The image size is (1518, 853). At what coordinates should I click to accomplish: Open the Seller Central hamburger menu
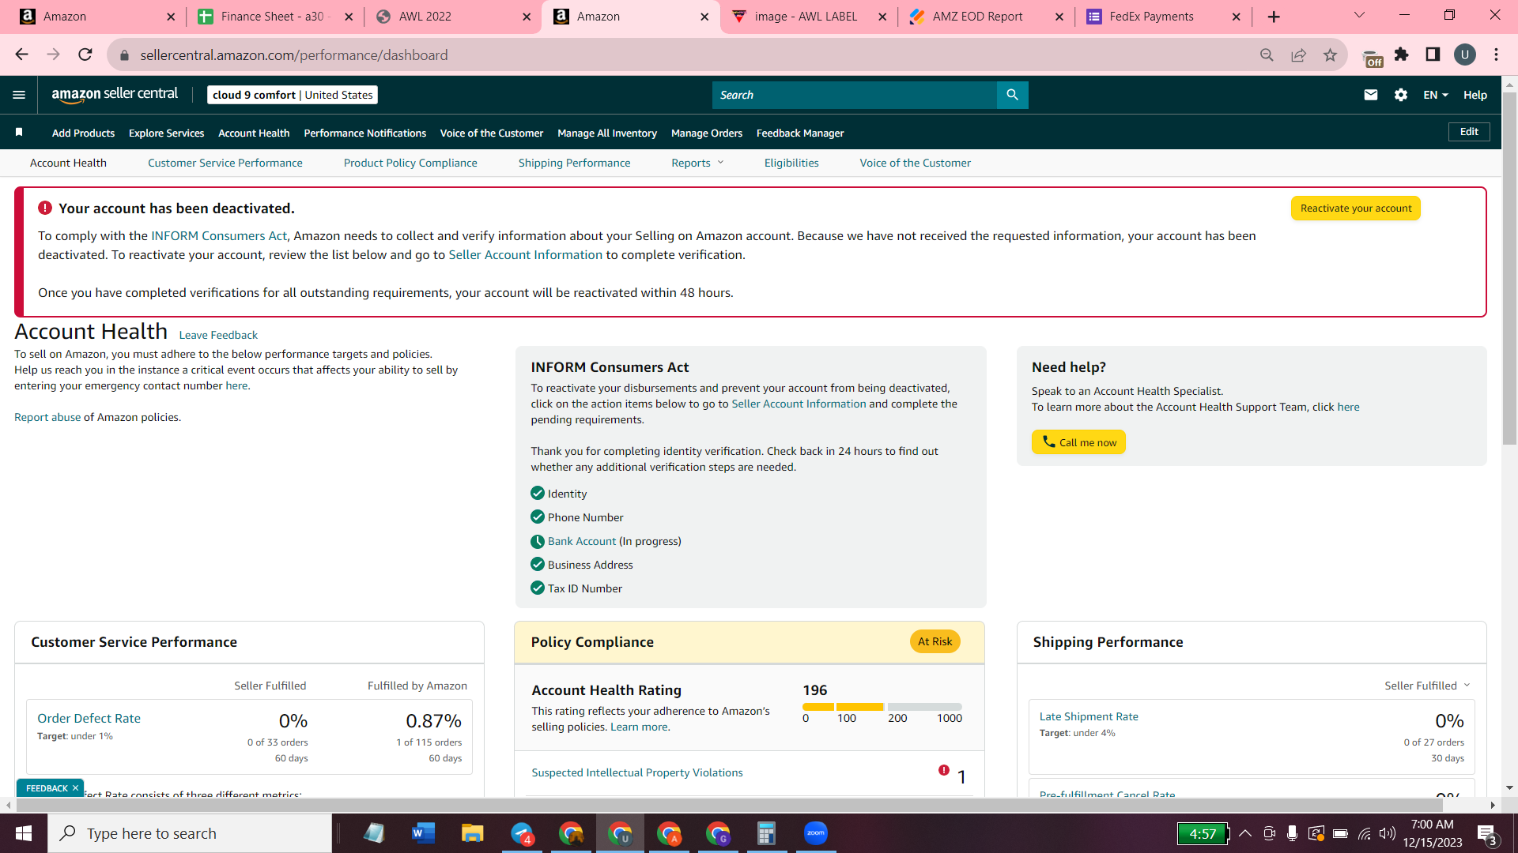19,95
